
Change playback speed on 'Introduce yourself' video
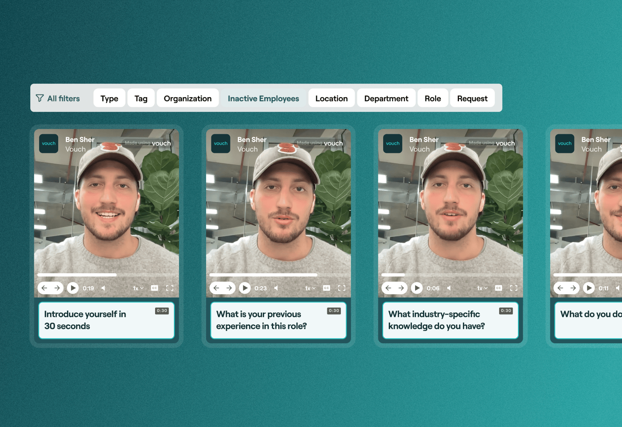(x=138, y=288)
